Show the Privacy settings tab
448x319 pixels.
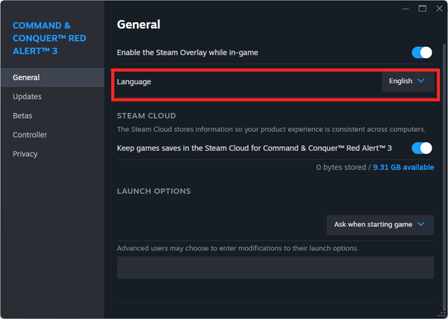click(25, 154)
